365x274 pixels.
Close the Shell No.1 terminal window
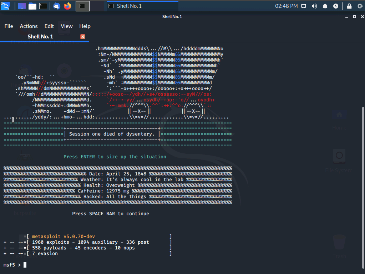point(362,17)
